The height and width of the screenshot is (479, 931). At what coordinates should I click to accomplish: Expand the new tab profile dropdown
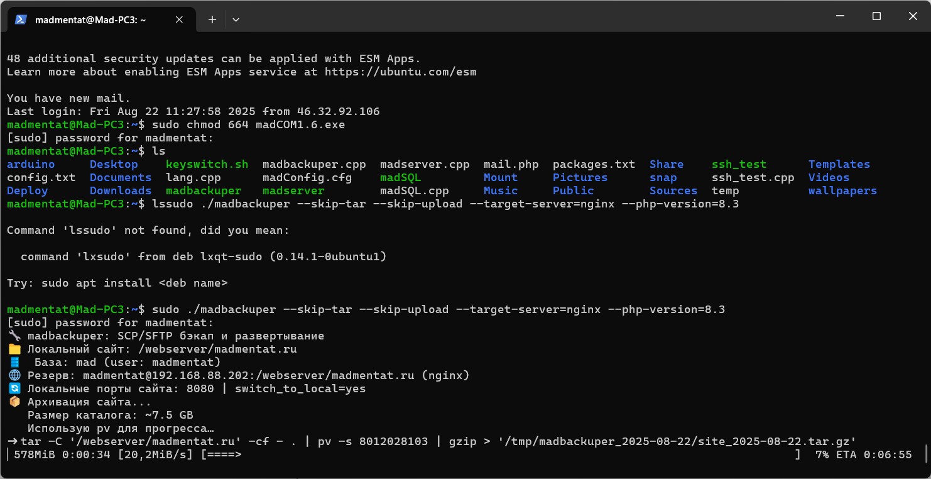236,19
